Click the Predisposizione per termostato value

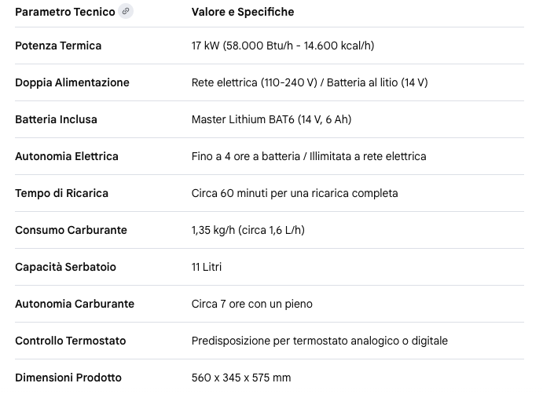click(320, 341)
